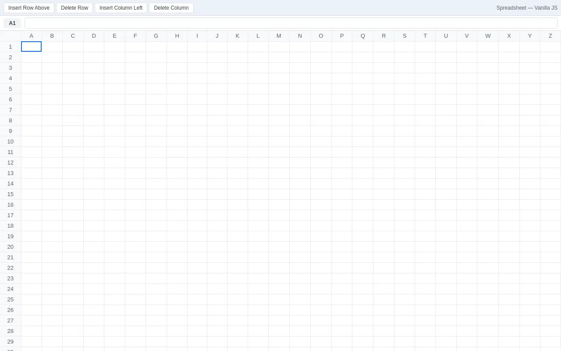Select row header 29

pos(11,341)
